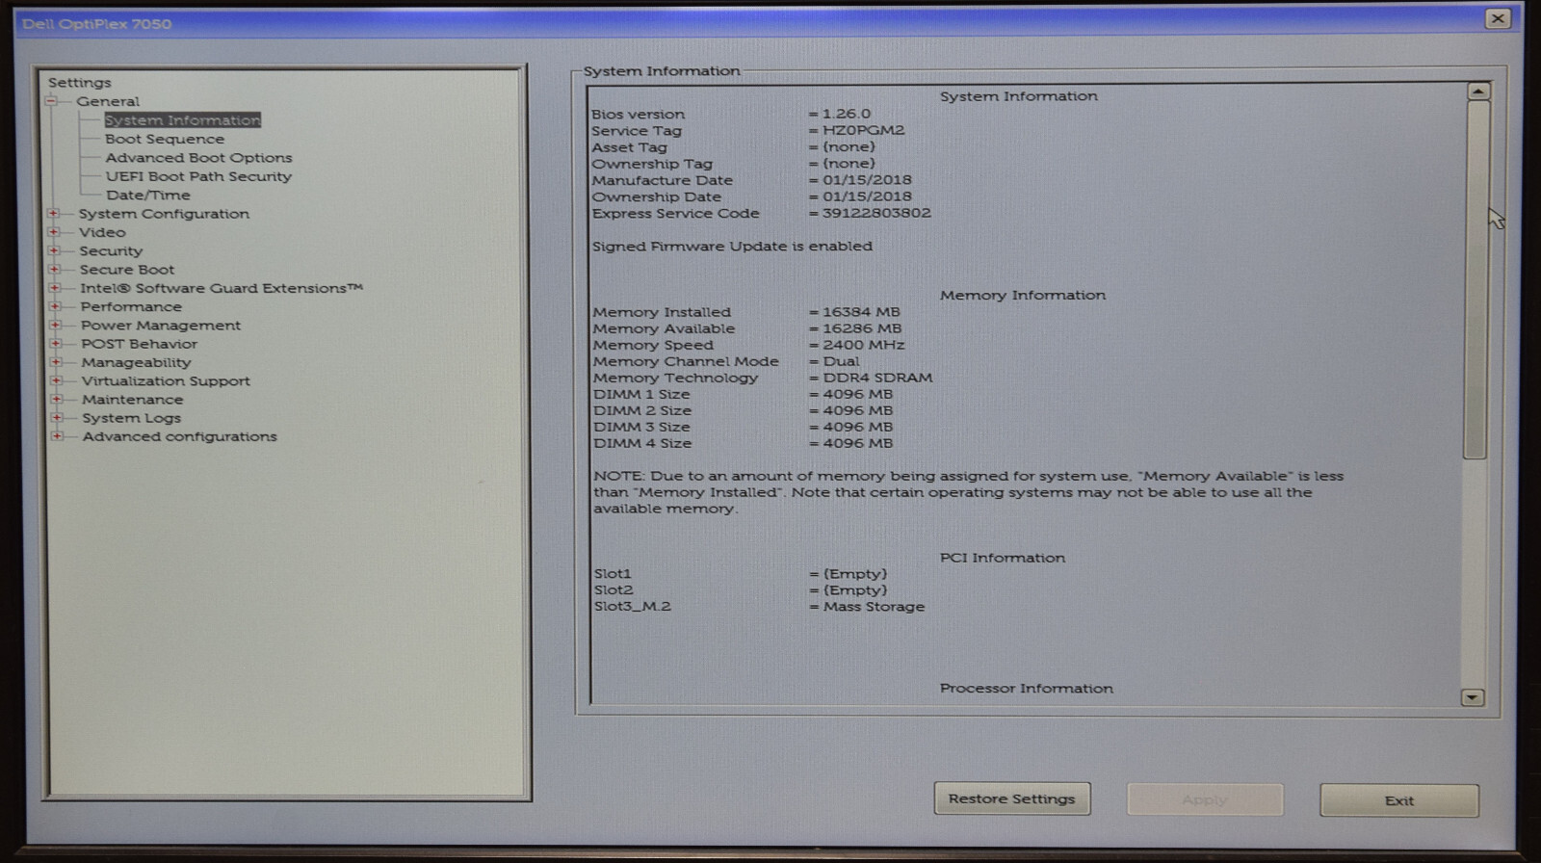This screenshot has height=863, width=1541.
Task: Click the Restore Settings button
Action: click(1012, 798)
